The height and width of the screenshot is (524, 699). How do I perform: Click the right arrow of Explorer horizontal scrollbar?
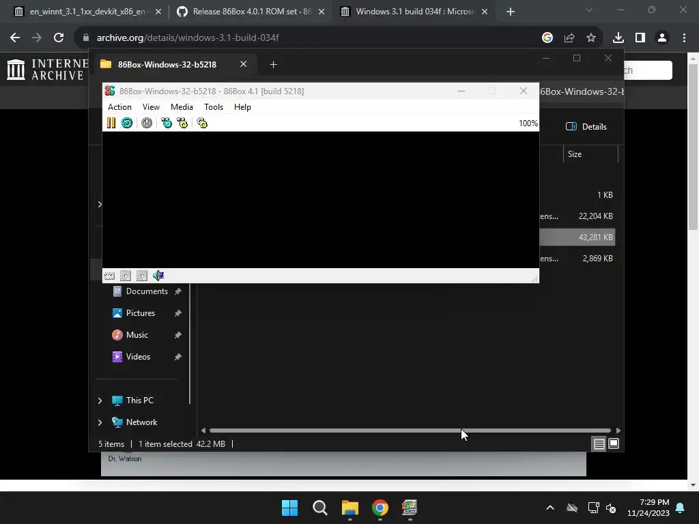[618, 431]
